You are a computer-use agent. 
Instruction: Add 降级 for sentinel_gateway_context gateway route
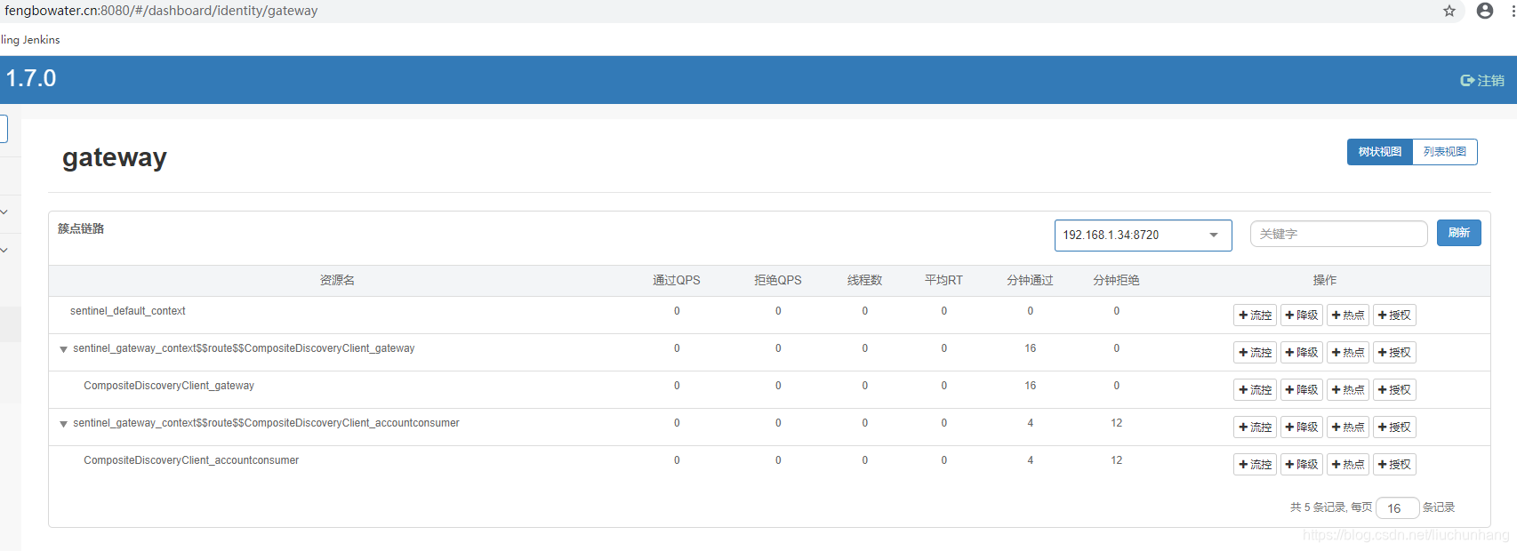pyautogui.click(x=1302, y=353)
